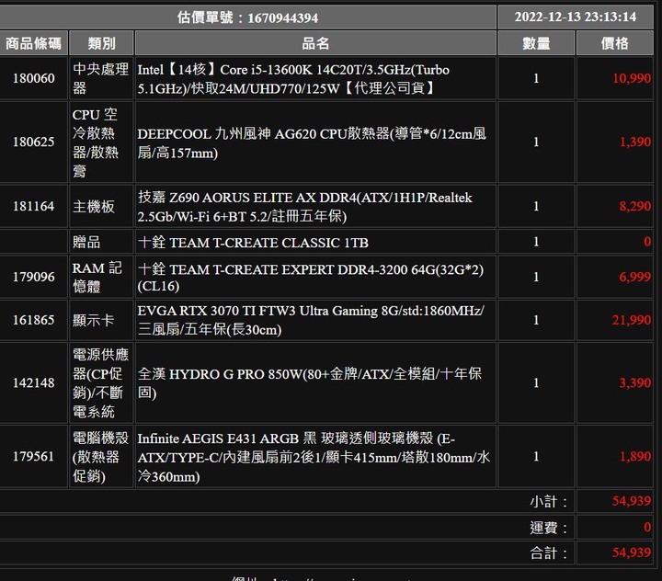Select the 顯示卡 category cell

point(101,320)
